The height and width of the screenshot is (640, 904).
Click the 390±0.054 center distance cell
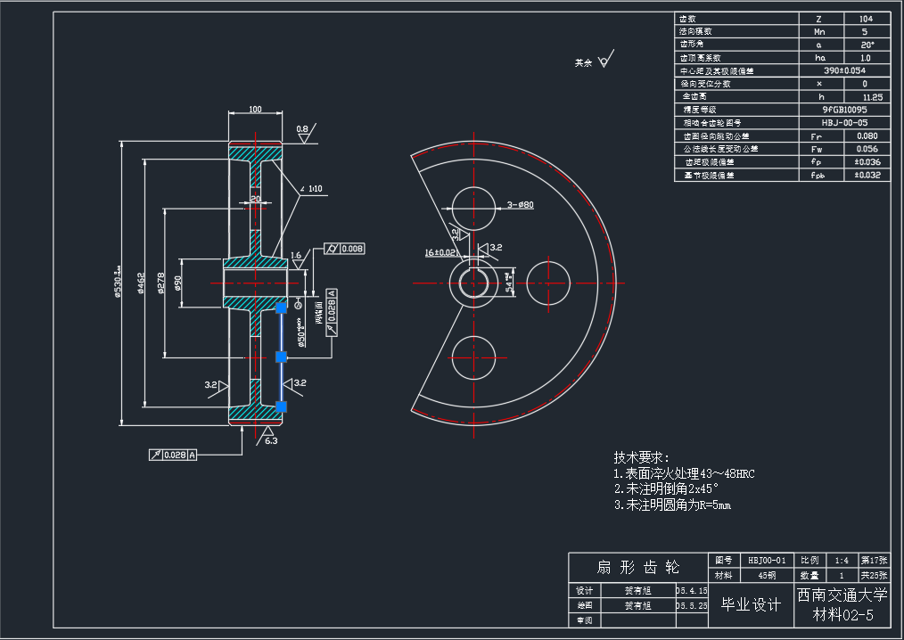(x=844, y=70)
